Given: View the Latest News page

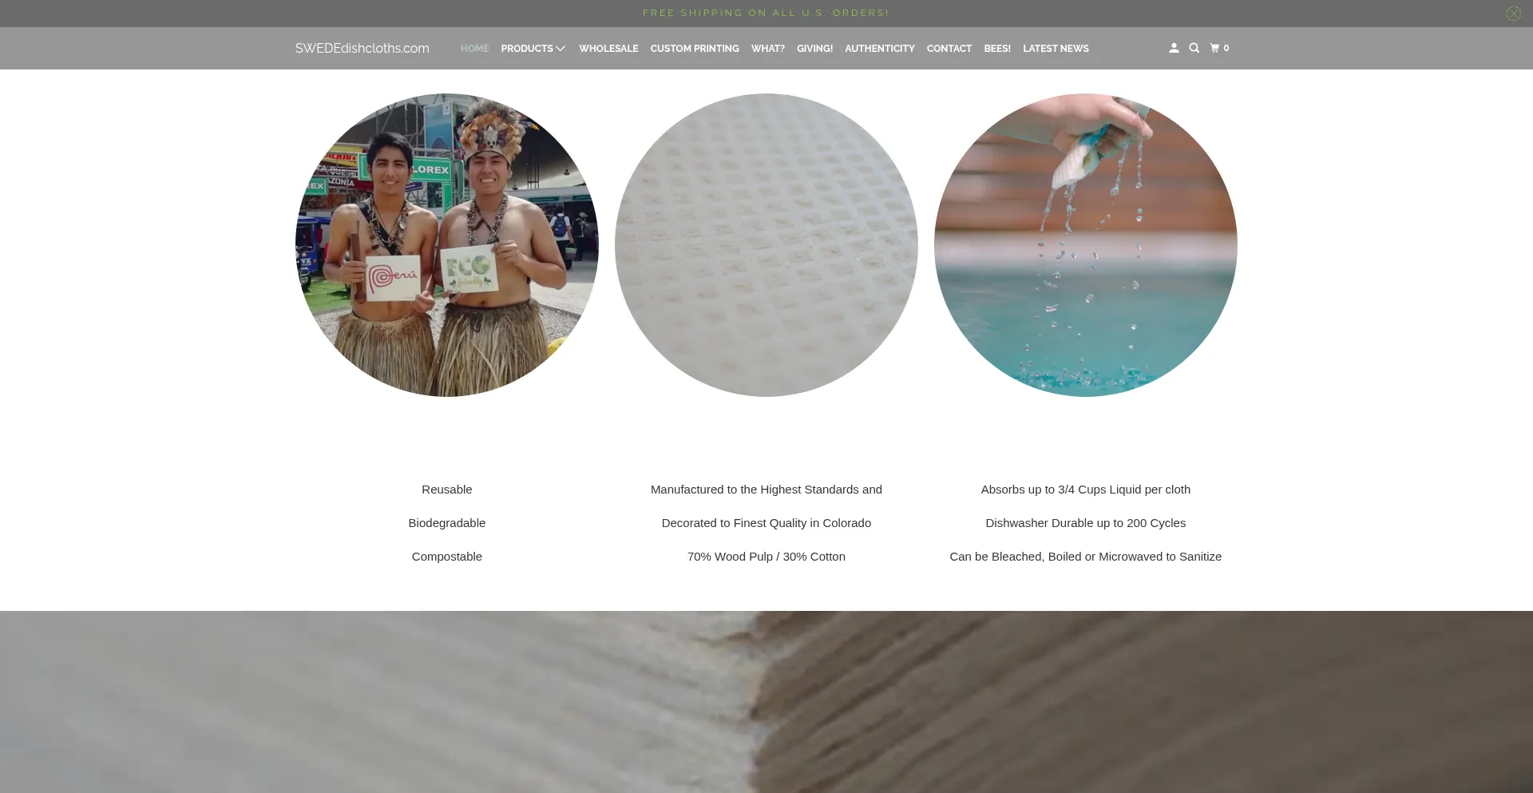Looking at the screenshot, I should (1055, 49).
